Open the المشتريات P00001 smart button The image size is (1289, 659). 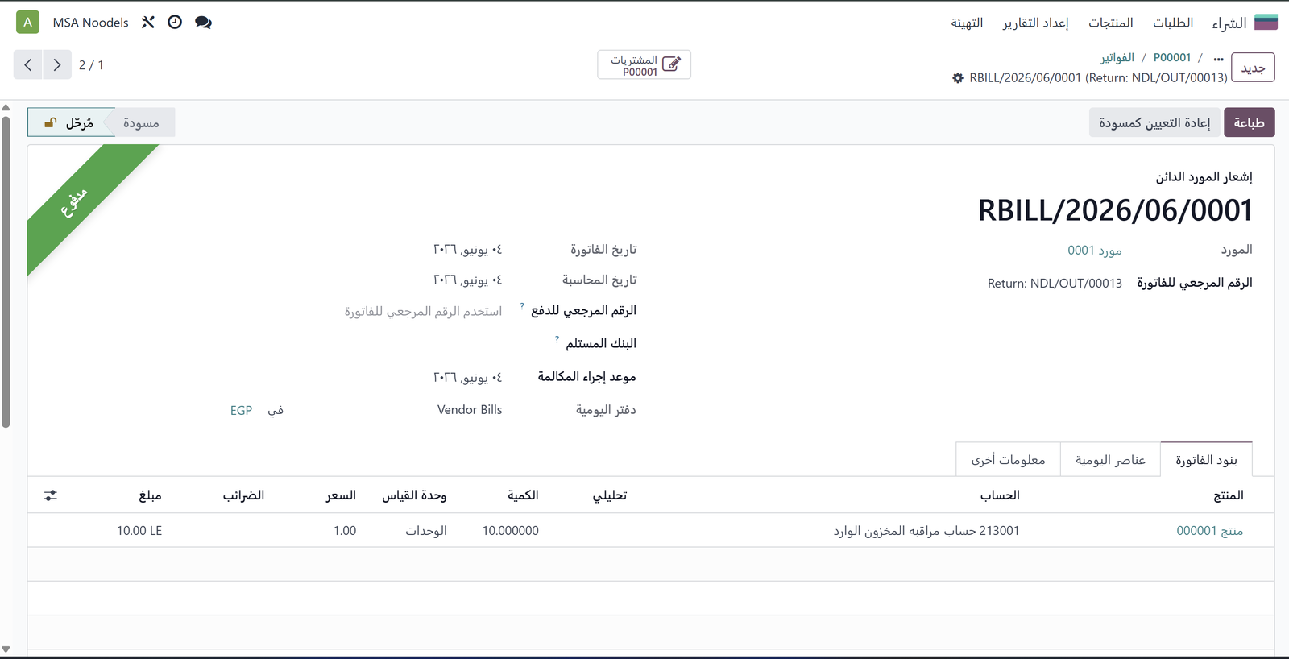[x=644, y=65]
